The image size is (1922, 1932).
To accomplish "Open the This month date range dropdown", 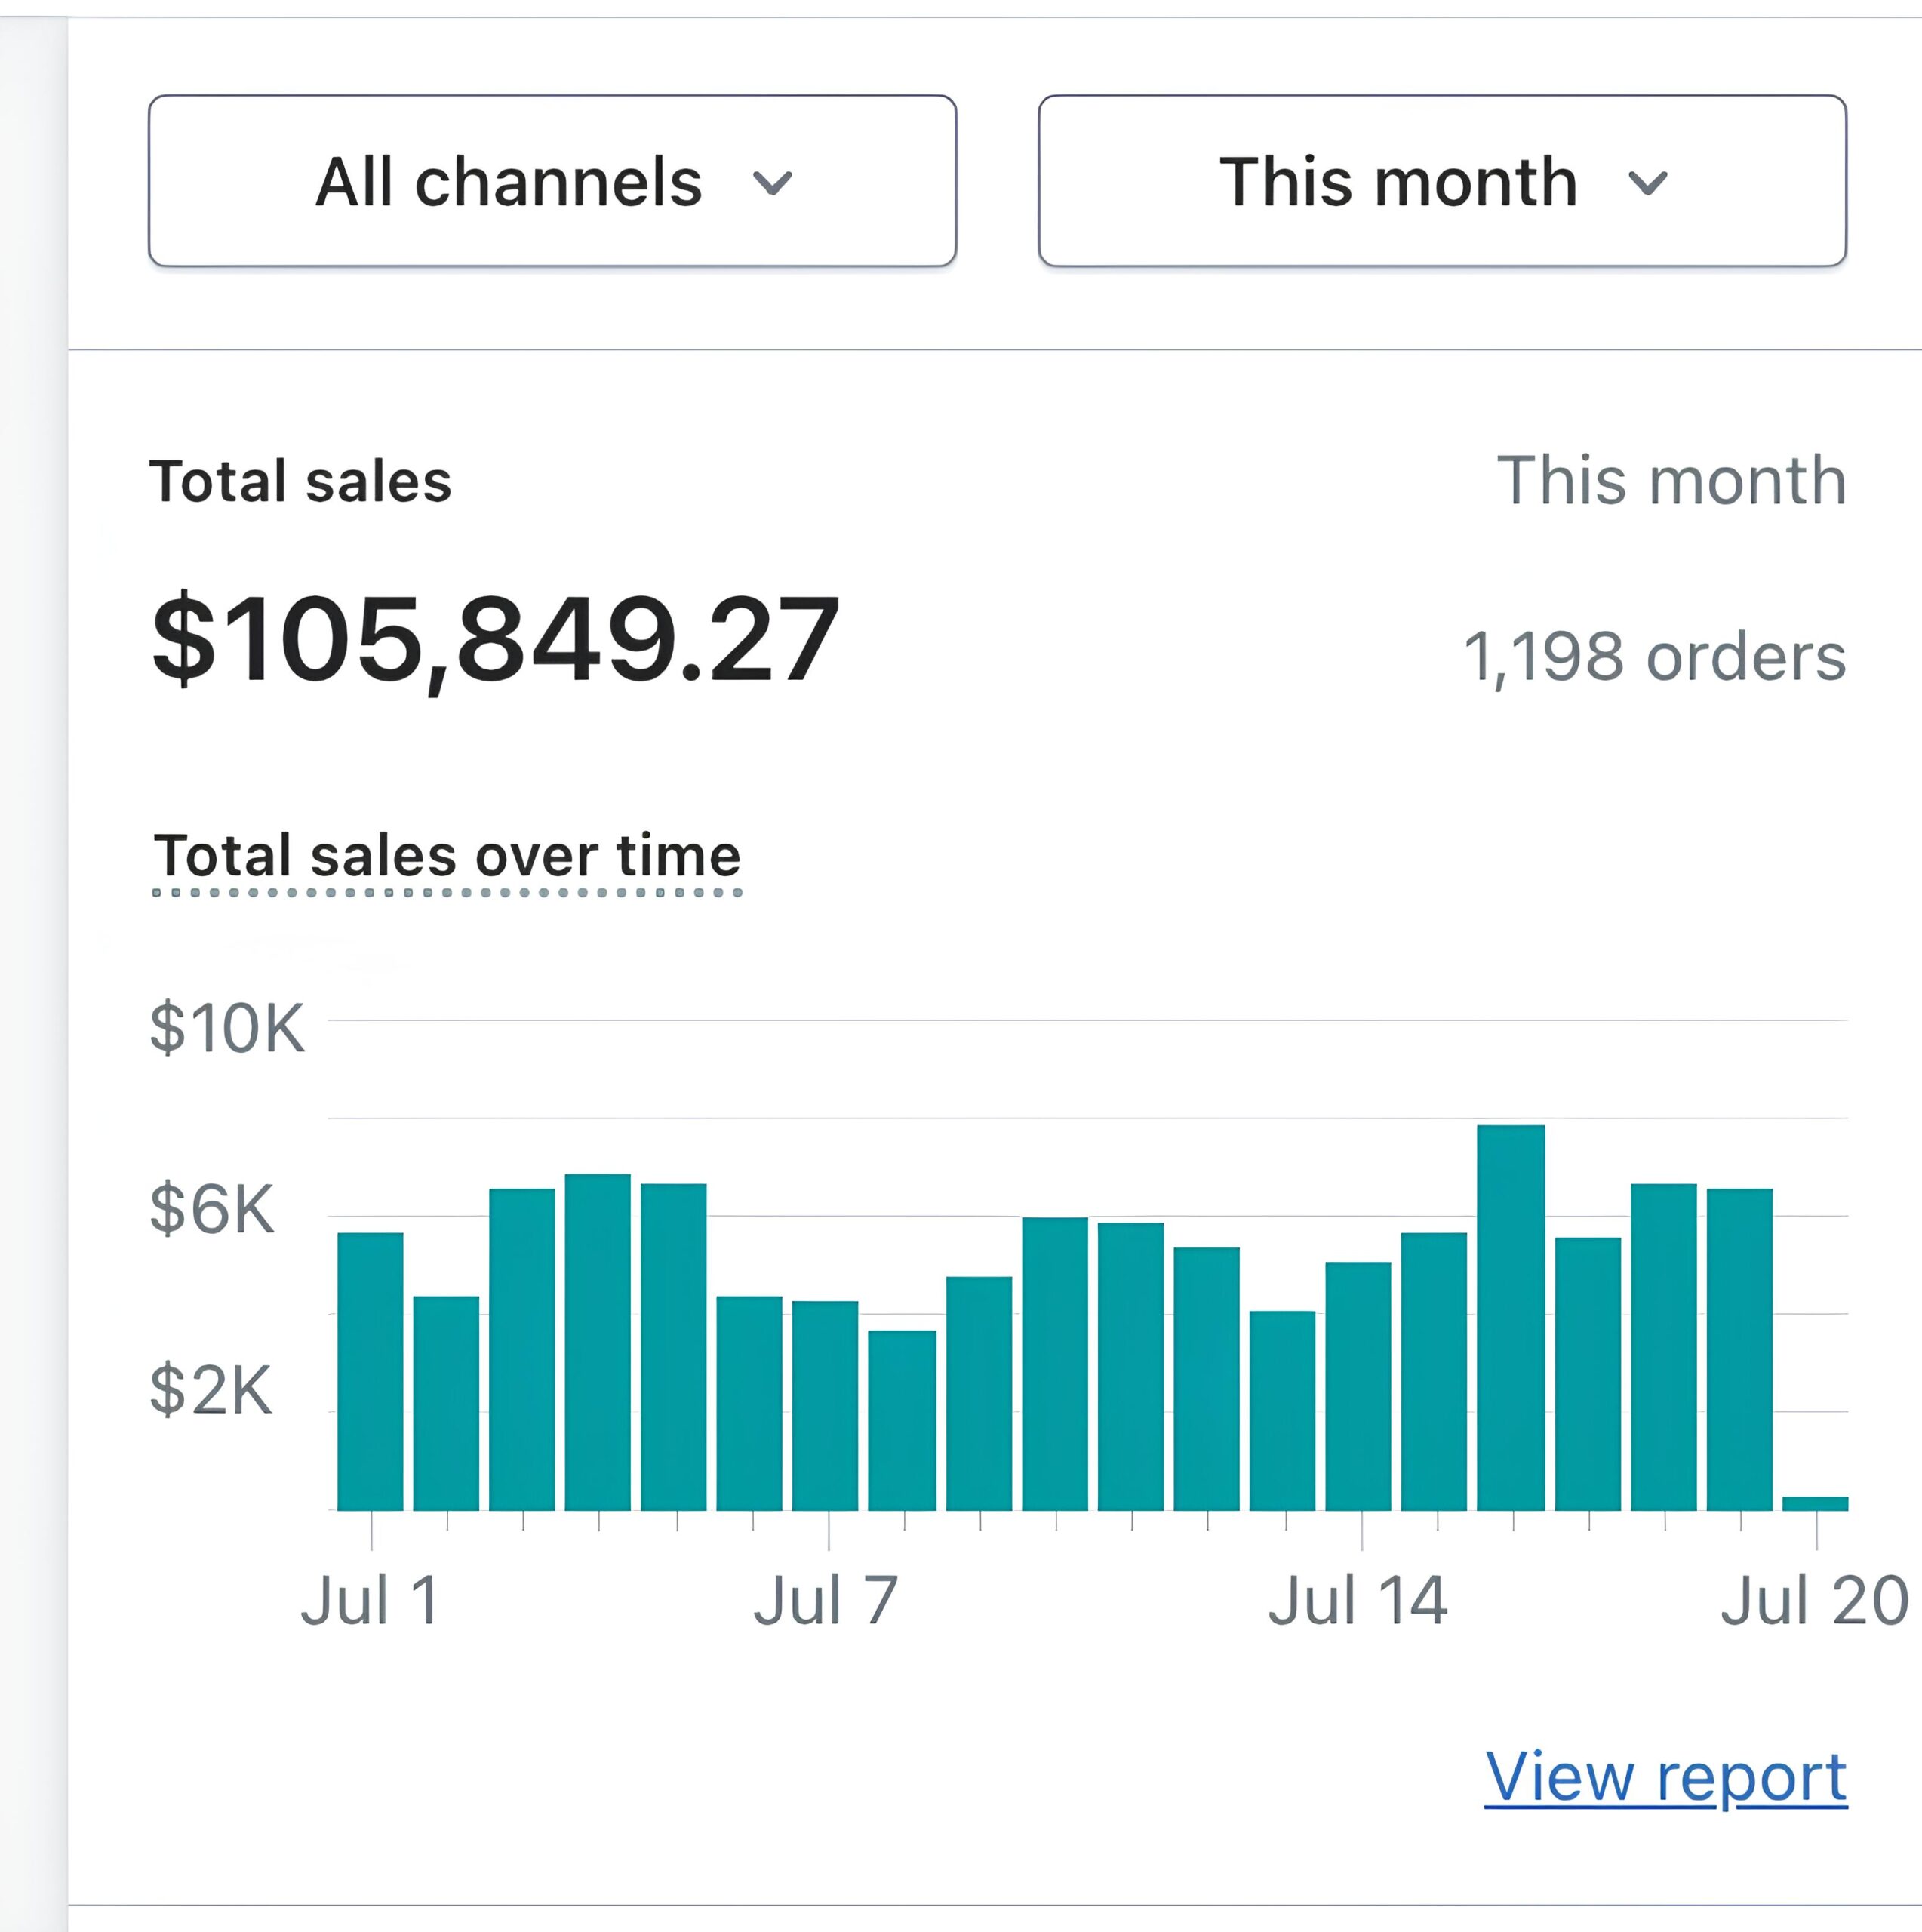I will click(x=1441, y=181).
